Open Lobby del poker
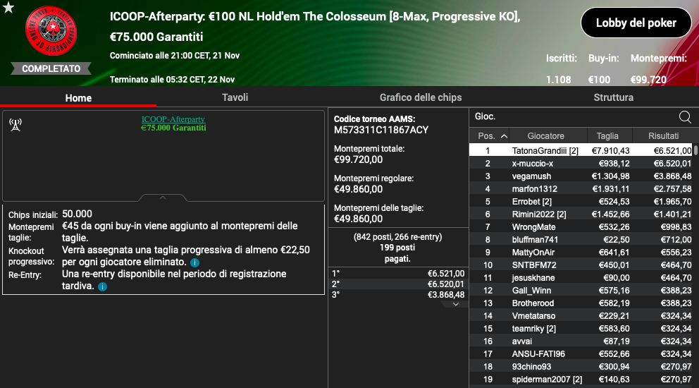This screenshot has width=699, height=388. click(636, 23)
